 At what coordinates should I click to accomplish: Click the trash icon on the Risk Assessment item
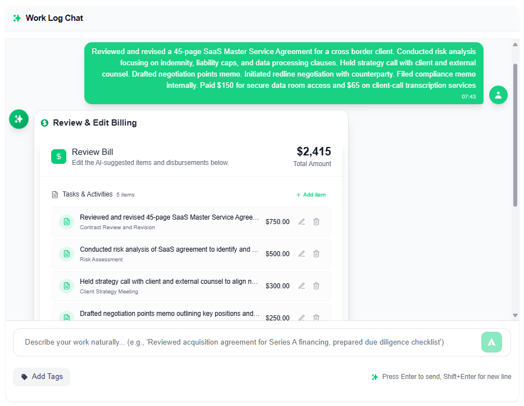coord(316,253)
